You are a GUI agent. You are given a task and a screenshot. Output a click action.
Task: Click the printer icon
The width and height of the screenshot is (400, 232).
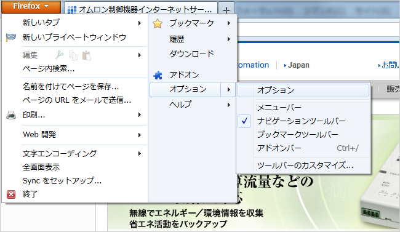click(11, 115)
